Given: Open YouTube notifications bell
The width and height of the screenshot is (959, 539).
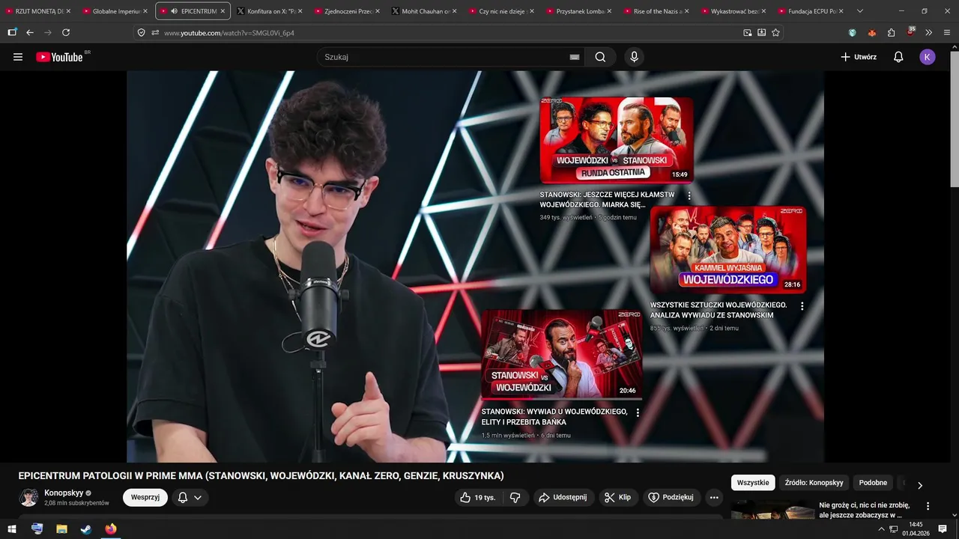Looking at the screenshot, I should 898,57.
